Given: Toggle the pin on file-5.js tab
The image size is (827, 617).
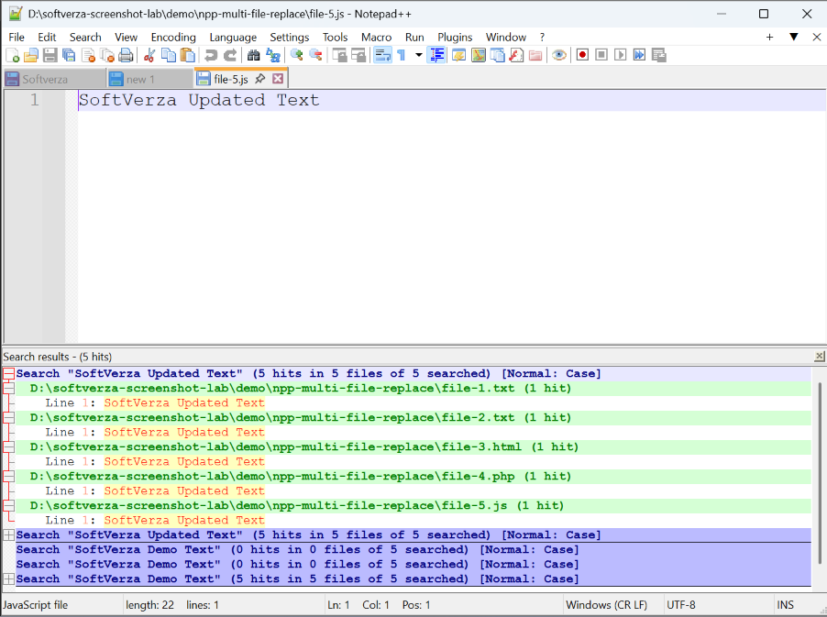Looking at the screenshot, I should (x=260, y=79).
